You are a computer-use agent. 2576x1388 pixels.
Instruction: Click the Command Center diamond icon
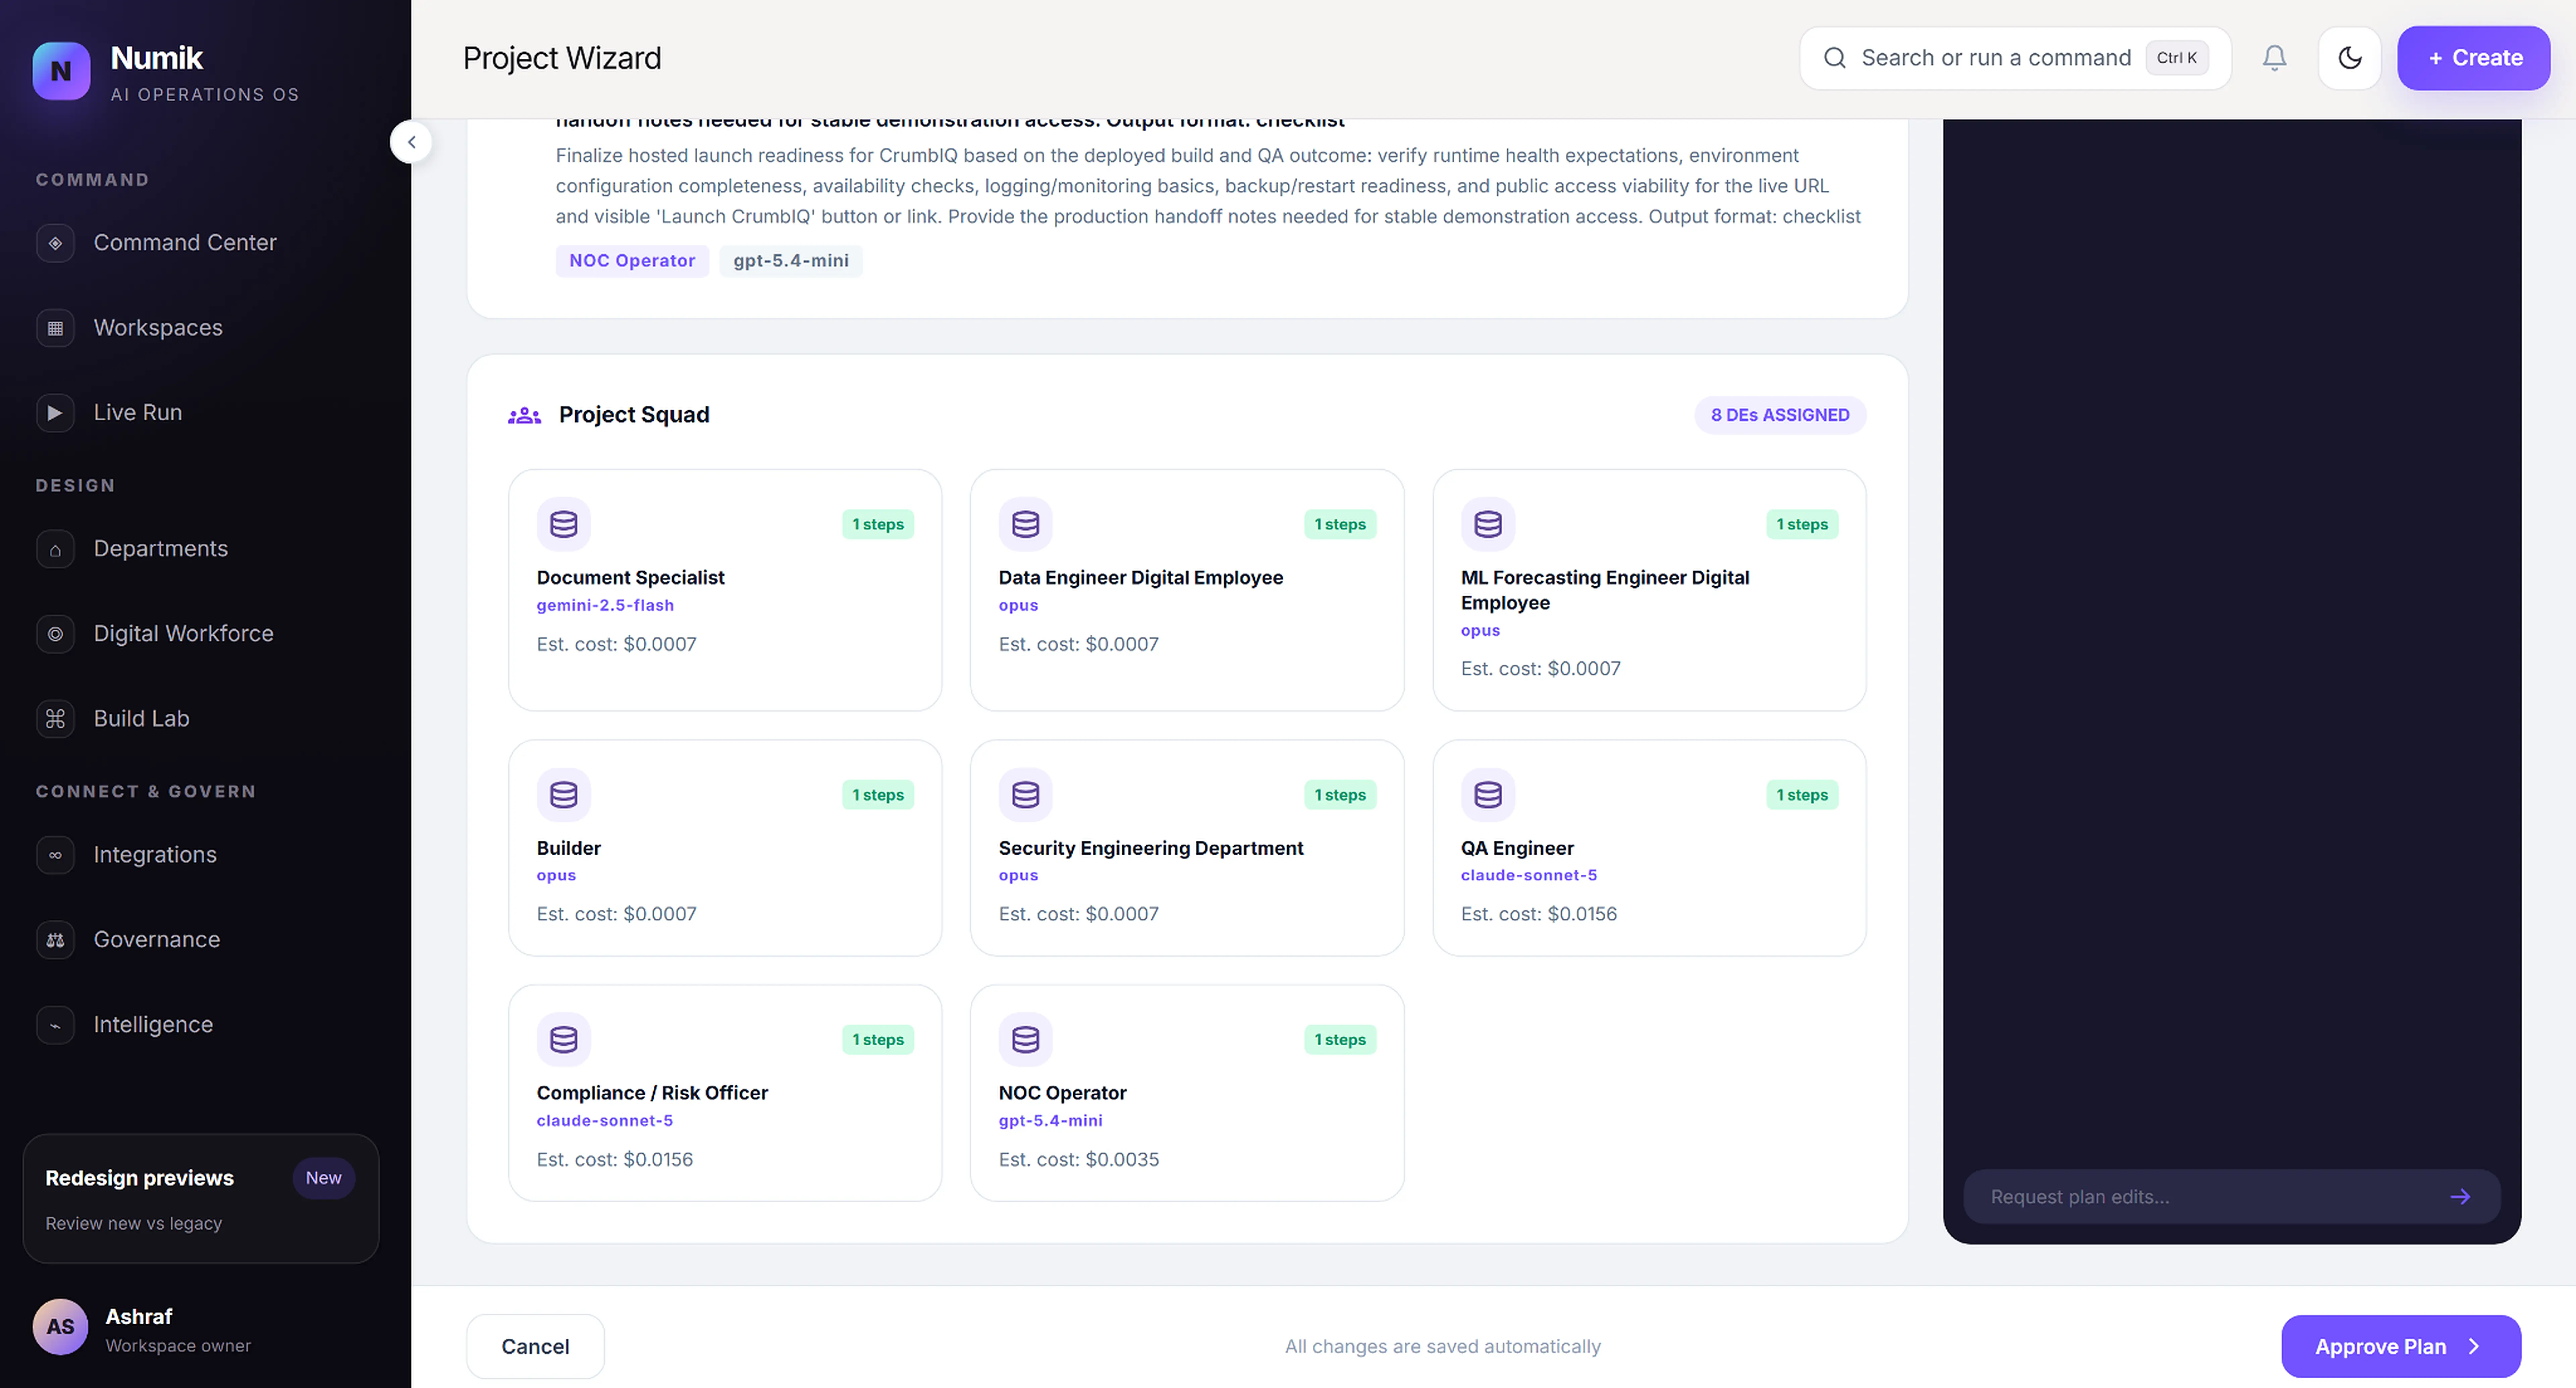tap(55, 243)
